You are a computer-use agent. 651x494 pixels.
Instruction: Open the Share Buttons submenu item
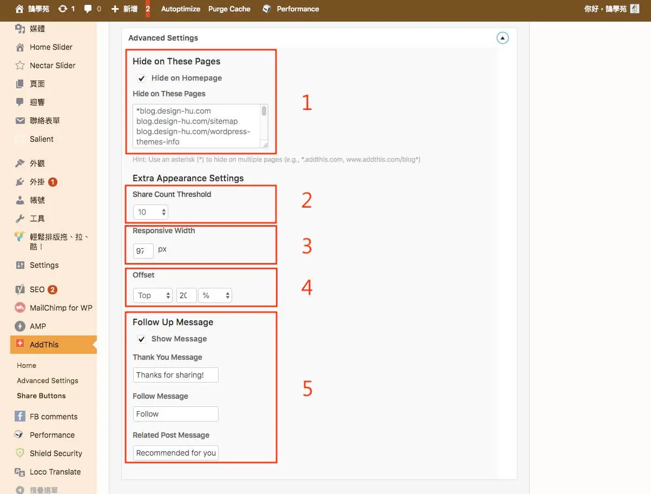point(41,396)
